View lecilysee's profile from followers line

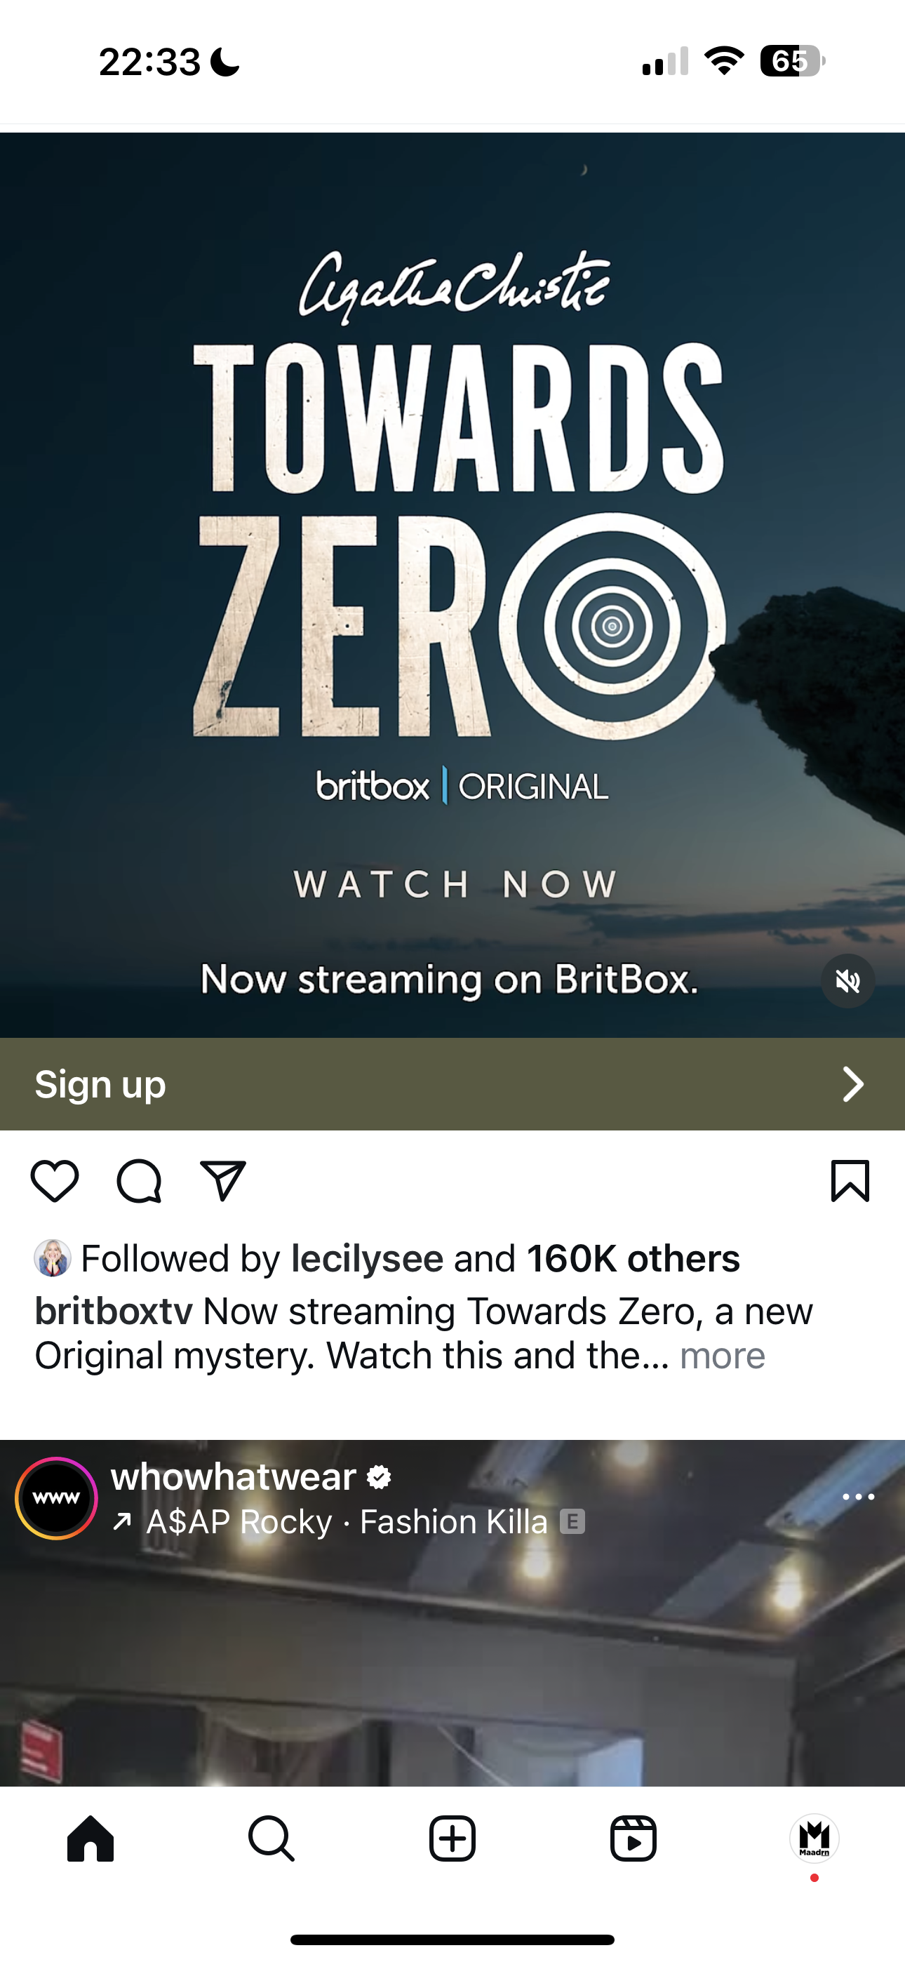click(x=367, y=1258)
